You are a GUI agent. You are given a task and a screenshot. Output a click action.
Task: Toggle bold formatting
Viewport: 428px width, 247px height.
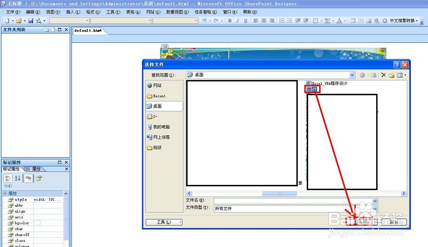[x=230, y=21]
